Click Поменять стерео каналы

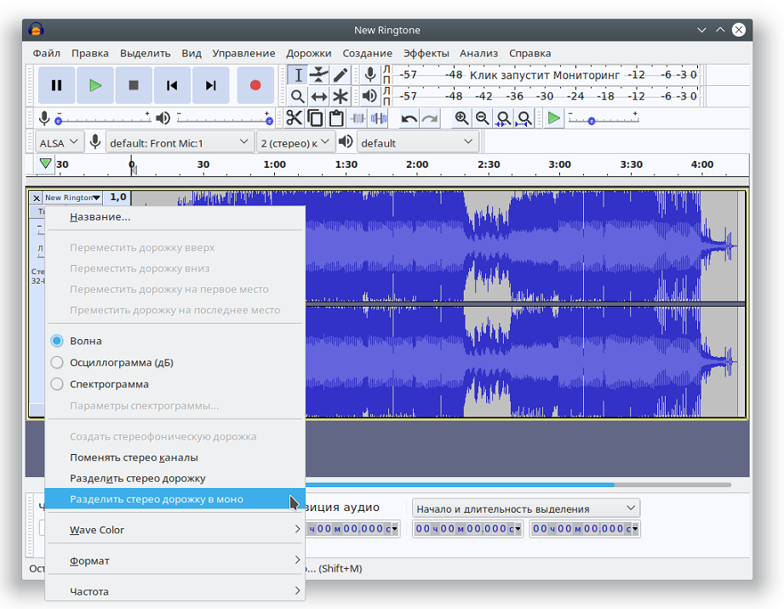(x=134, y=457)
